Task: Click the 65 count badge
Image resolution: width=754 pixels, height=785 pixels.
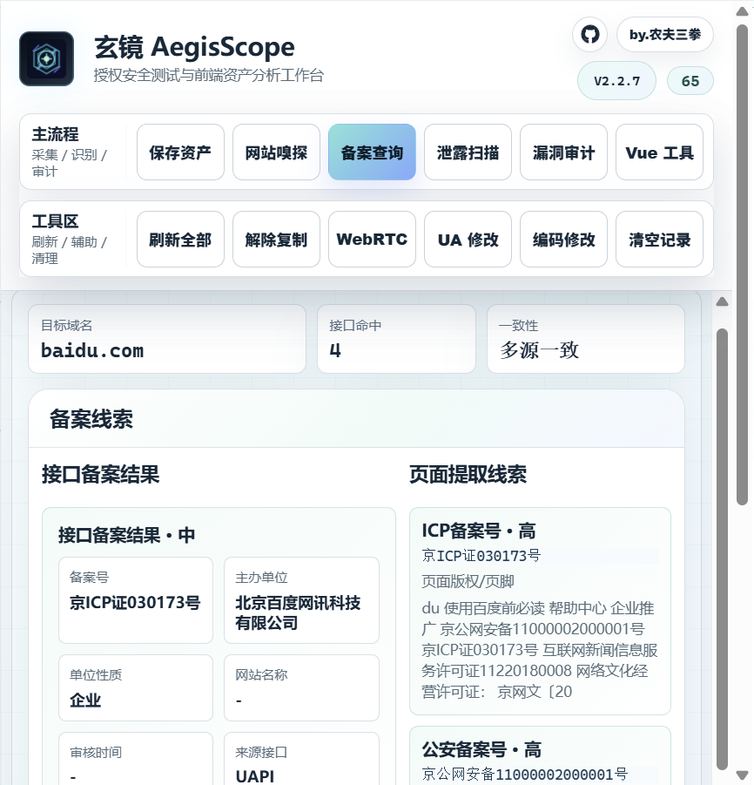Action: [690, 81]
